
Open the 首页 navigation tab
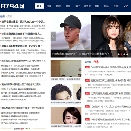(39, 6)
